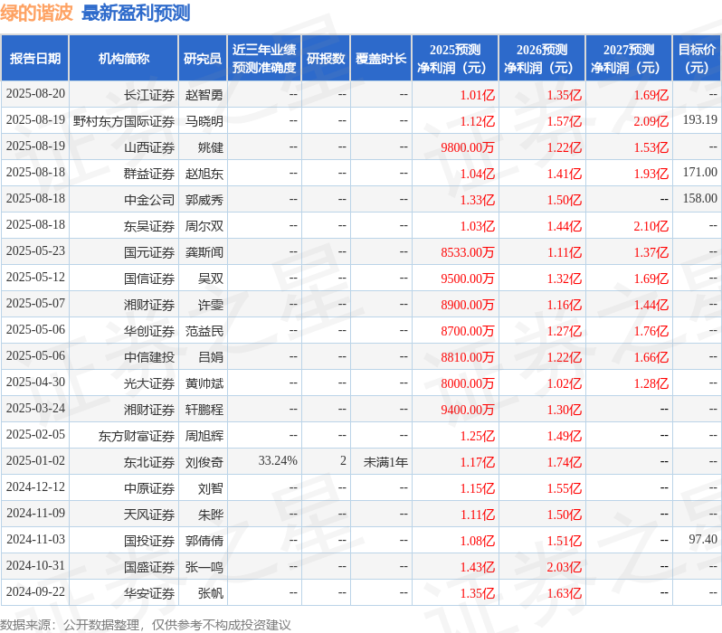Click the target price 158.00
The height and width of the screenshot is (633, 722).
click(700, 198)
